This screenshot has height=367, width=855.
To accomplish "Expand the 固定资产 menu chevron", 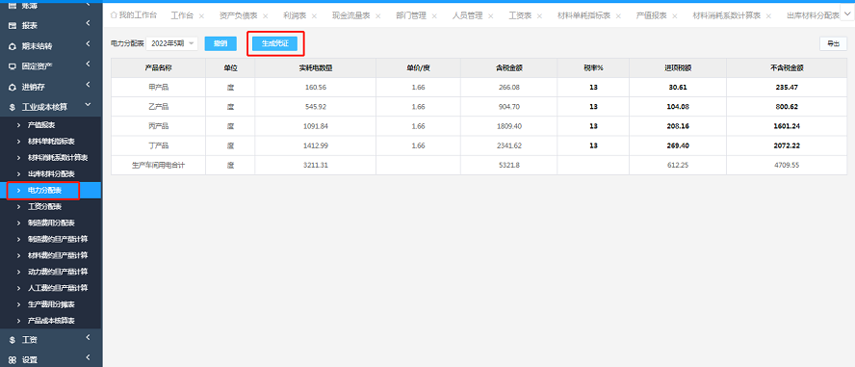I will (x=88, y=65).
